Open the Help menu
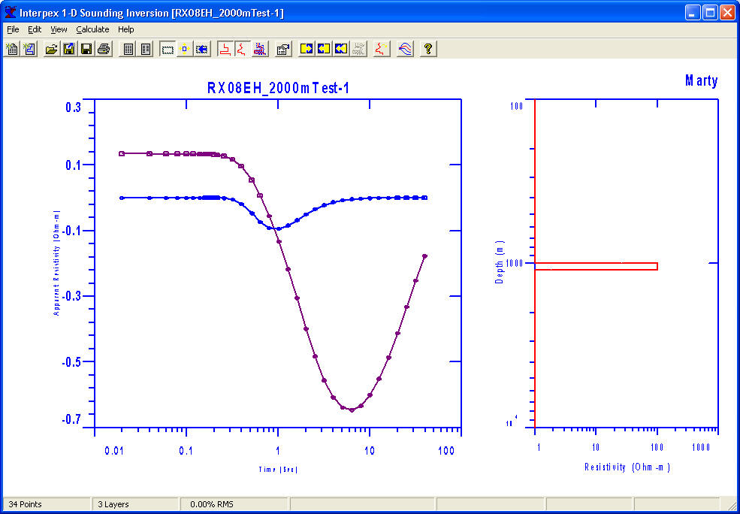The height and width of the screenshot is (514, 740). point(126,29)
